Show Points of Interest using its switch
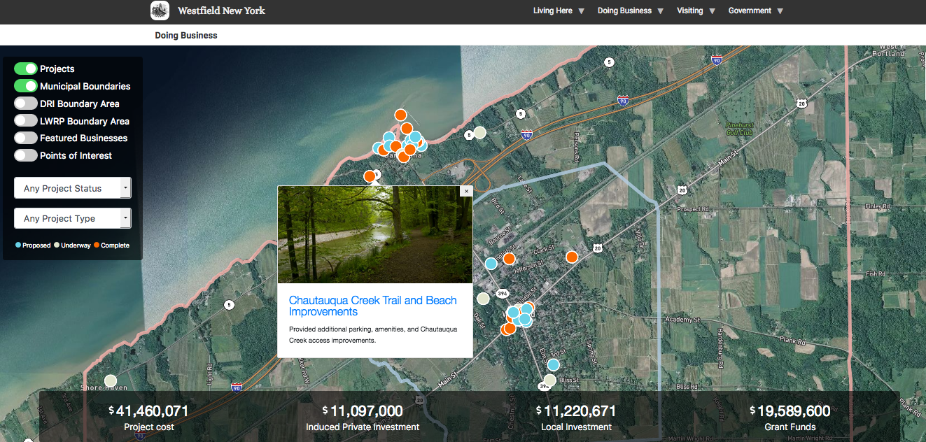This screenshot has width=926, height=442. tap(26, 155)
